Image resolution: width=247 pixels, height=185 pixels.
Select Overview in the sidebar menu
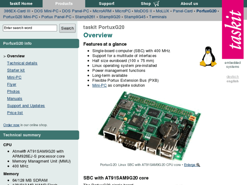16,56
